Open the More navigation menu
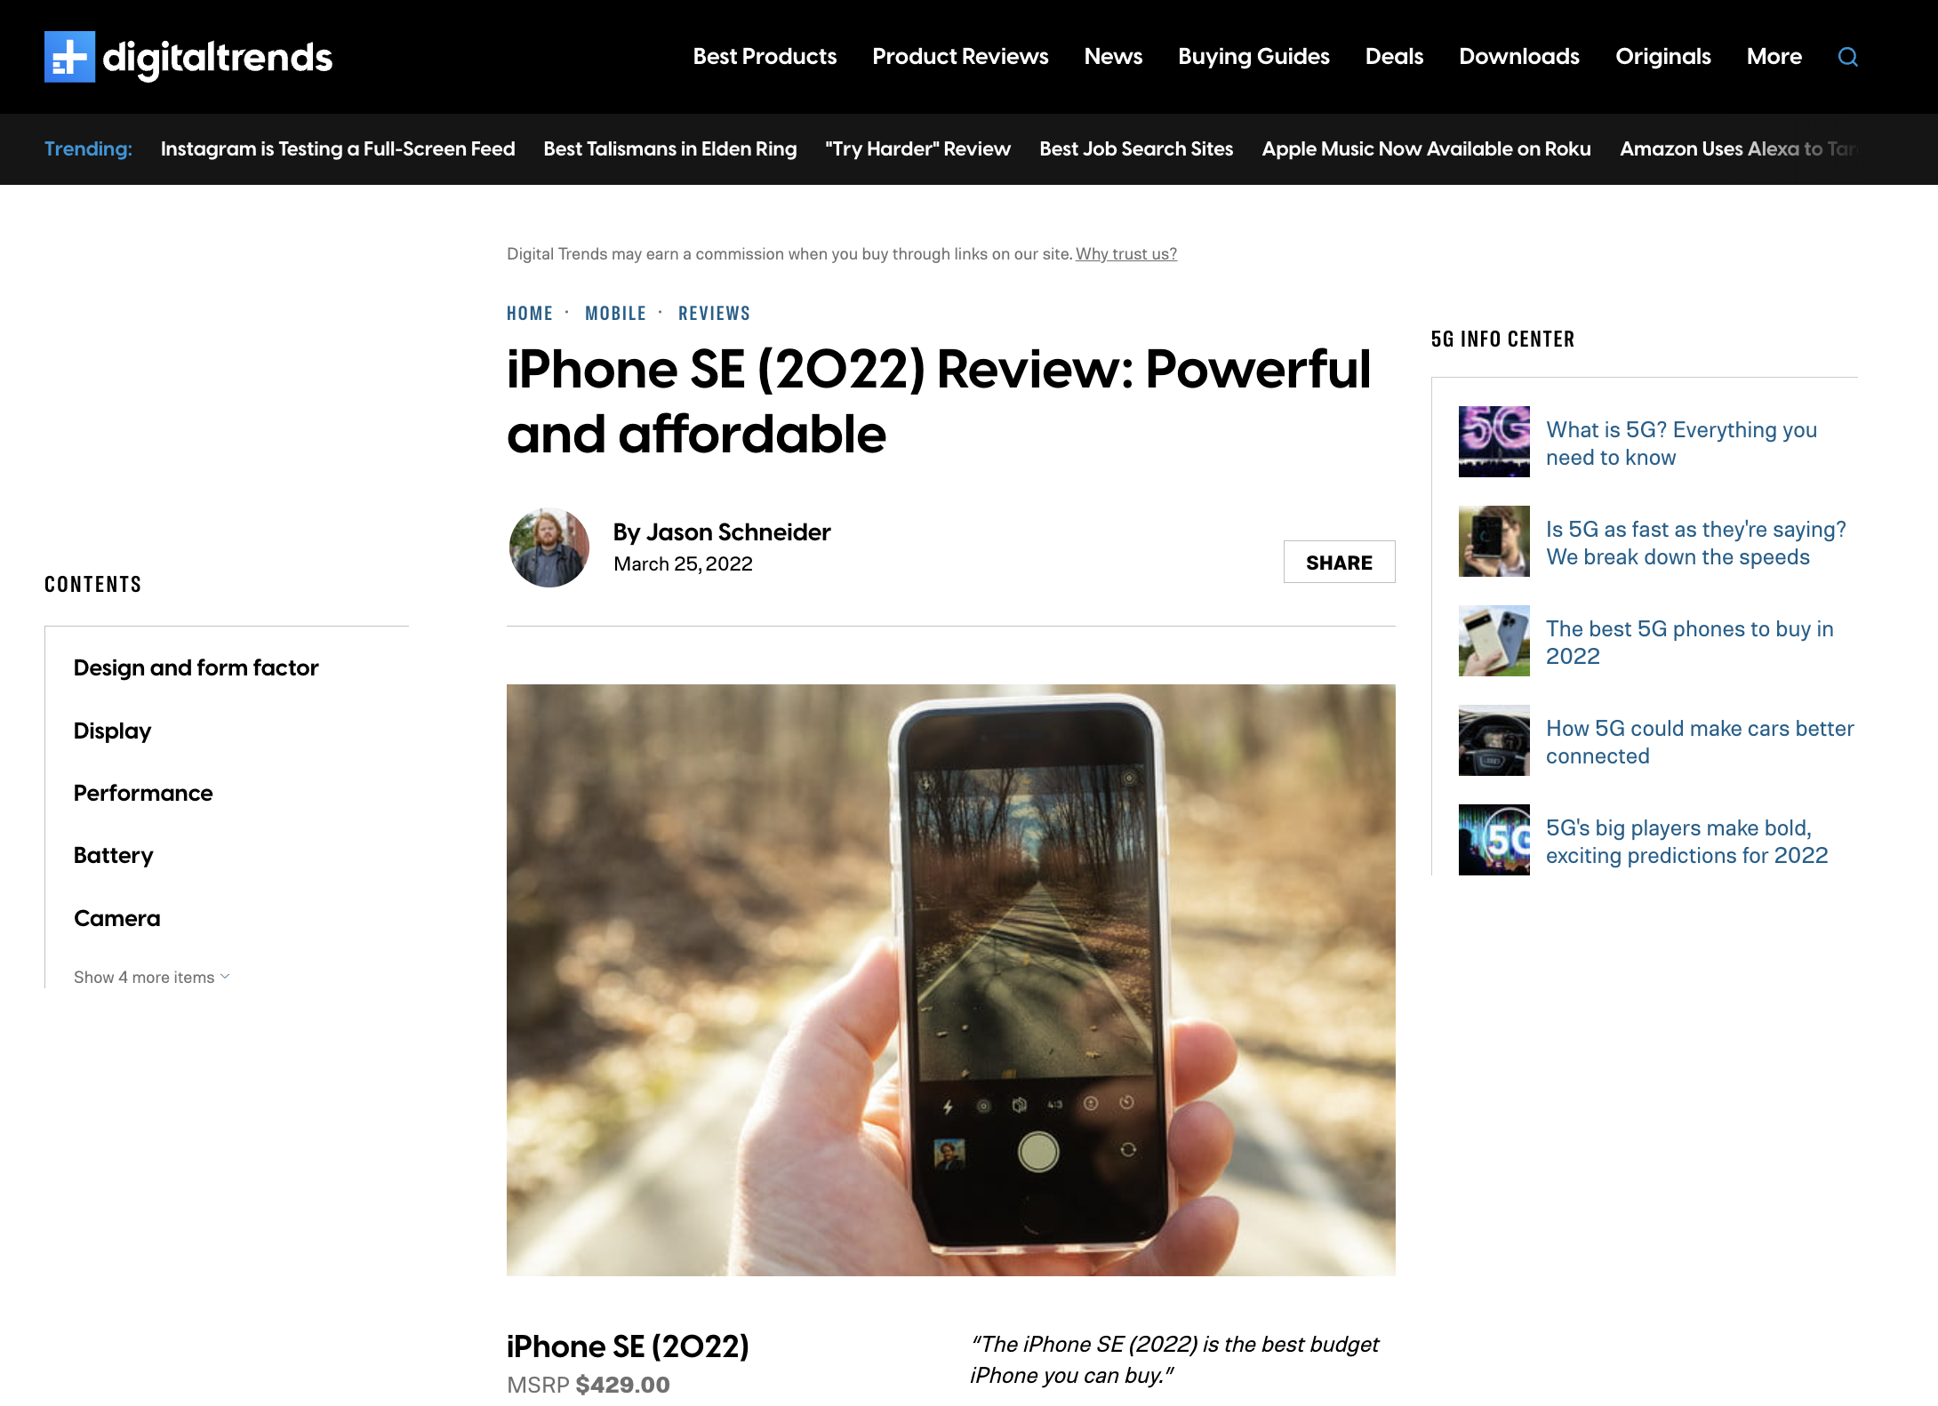The height and width of the screenshot is (1406, 1938). (1774, 57)
